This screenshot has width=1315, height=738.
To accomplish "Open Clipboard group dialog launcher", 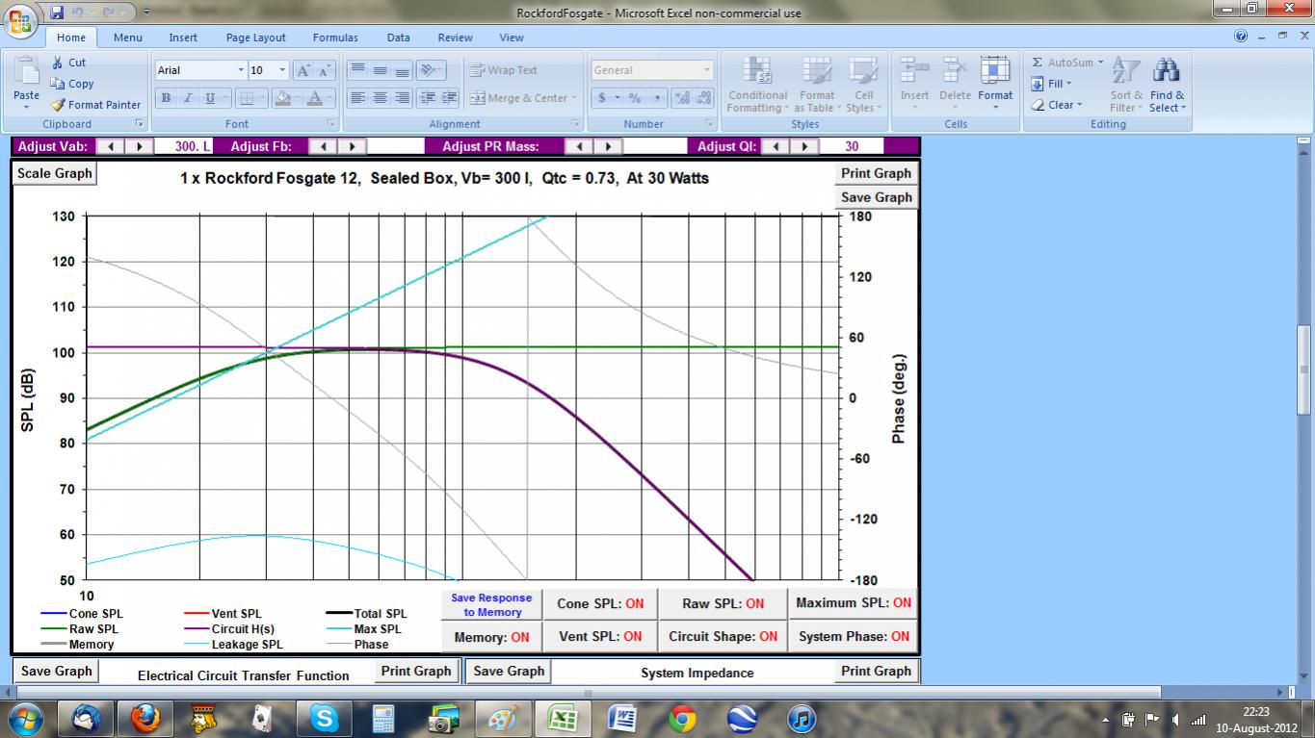I will (139, 124).
